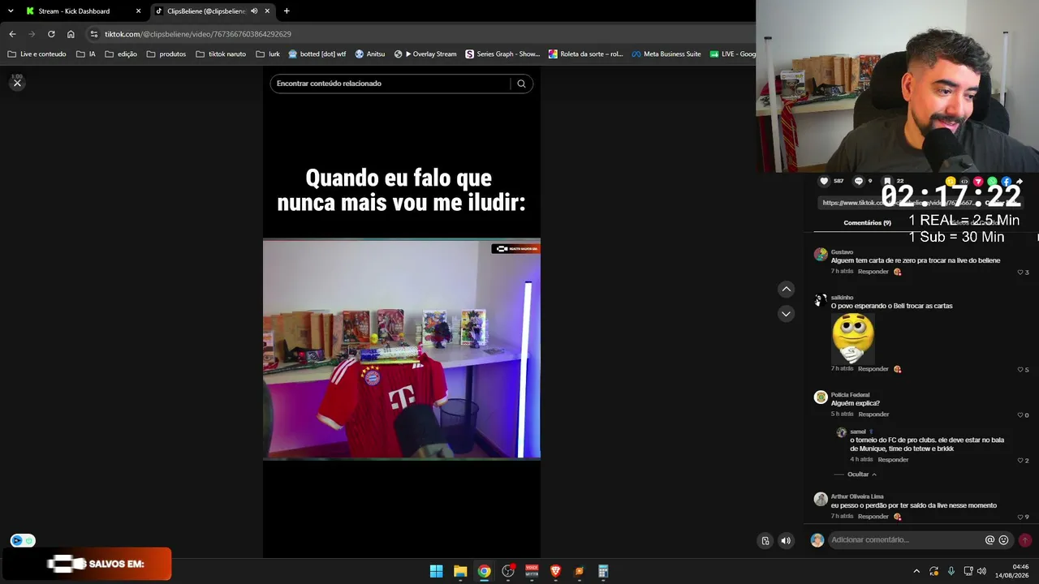Open 'botted [dot] wtf' bookmark

point(317,54)
